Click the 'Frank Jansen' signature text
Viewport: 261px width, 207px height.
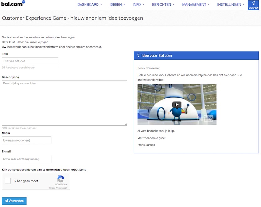point(146,145)
